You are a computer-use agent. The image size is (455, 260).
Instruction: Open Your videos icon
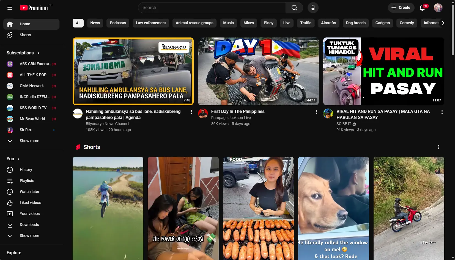click(10, 214)
